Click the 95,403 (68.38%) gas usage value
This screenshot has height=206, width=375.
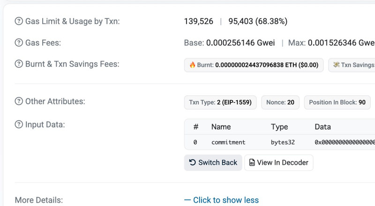point(258,22)
